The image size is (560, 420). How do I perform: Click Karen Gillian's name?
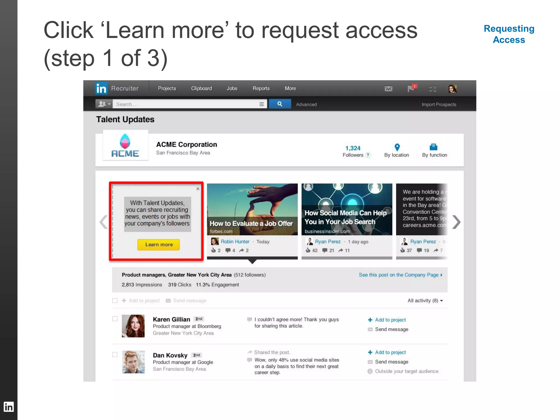[x=171, y=319]
